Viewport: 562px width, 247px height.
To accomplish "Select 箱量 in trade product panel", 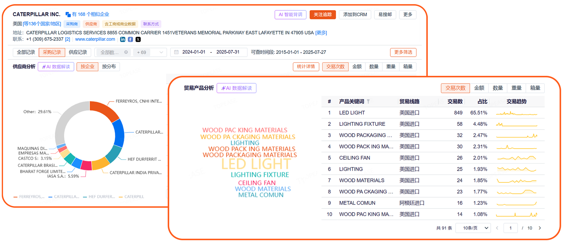I will [x=535, y=88].
